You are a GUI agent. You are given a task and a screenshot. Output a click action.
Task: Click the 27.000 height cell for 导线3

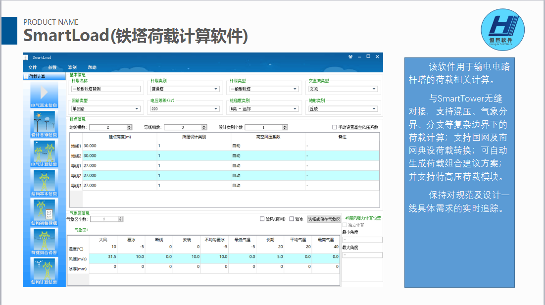pyautogui.click(x=120, y=186)
